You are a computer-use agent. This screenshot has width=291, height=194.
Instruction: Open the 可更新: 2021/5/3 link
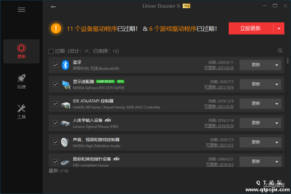(x=220, y=145)
